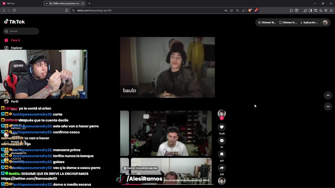Open the creator avatar beside the video
Screen dimensions: 335x188
point(222,114)
